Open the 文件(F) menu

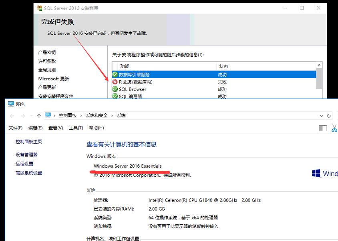point(16,128)
